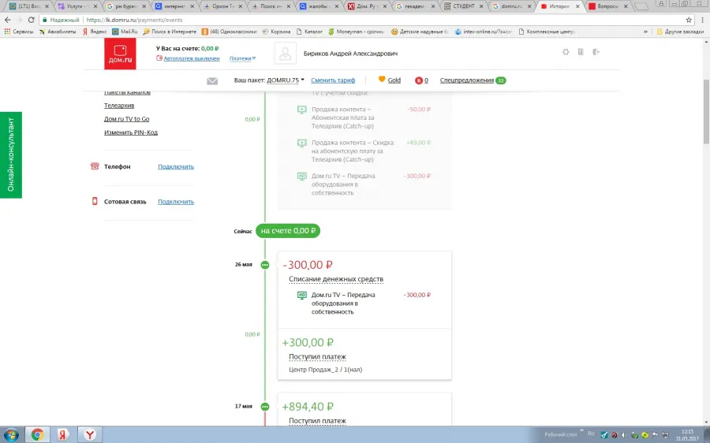Expand the 17 мая Поступил платеж details
710x443 pixels.
click(317, 421)
